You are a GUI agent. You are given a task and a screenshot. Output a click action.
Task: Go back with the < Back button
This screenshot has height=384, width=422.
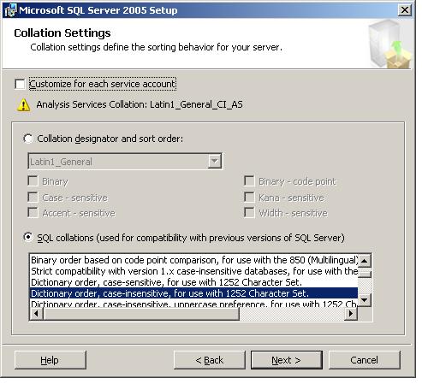click(x=210, y=360)
